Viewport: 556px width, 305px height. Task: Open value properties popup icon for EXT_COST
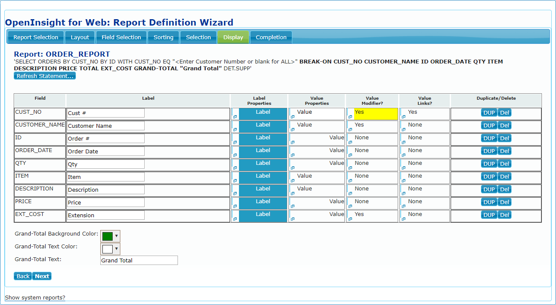point(292,219)
